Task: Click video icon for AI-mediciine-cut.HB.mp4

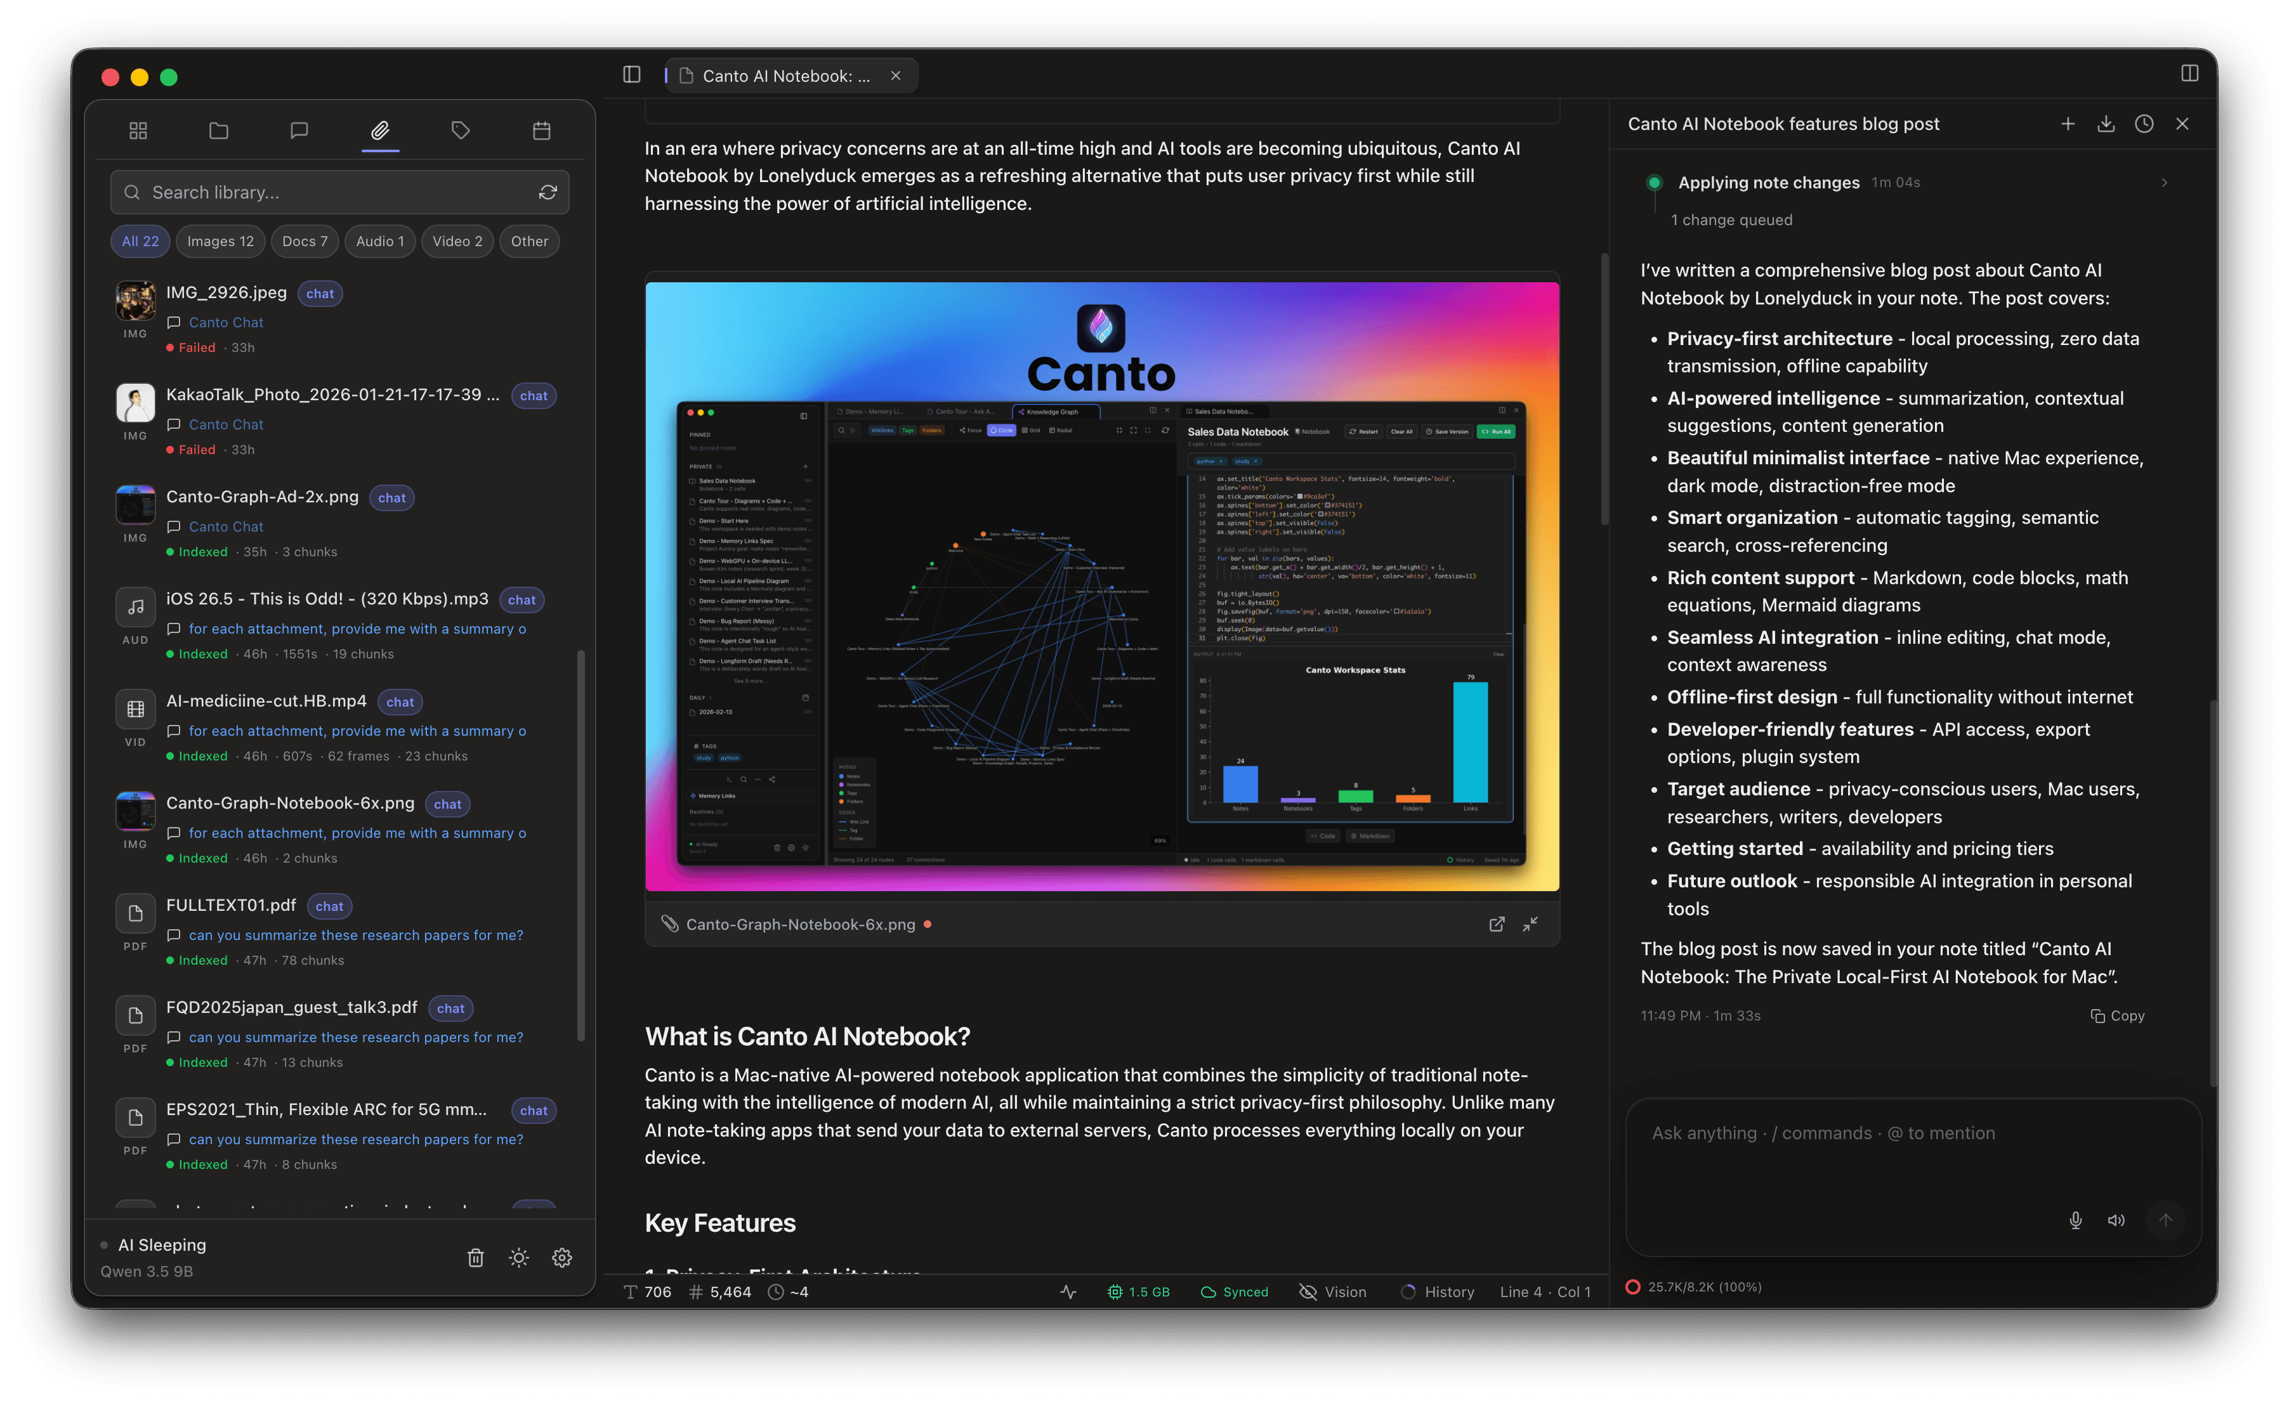Action: [x=136, y=708]
